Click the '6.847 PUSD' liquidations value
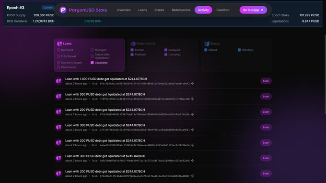 click(311, 21)
